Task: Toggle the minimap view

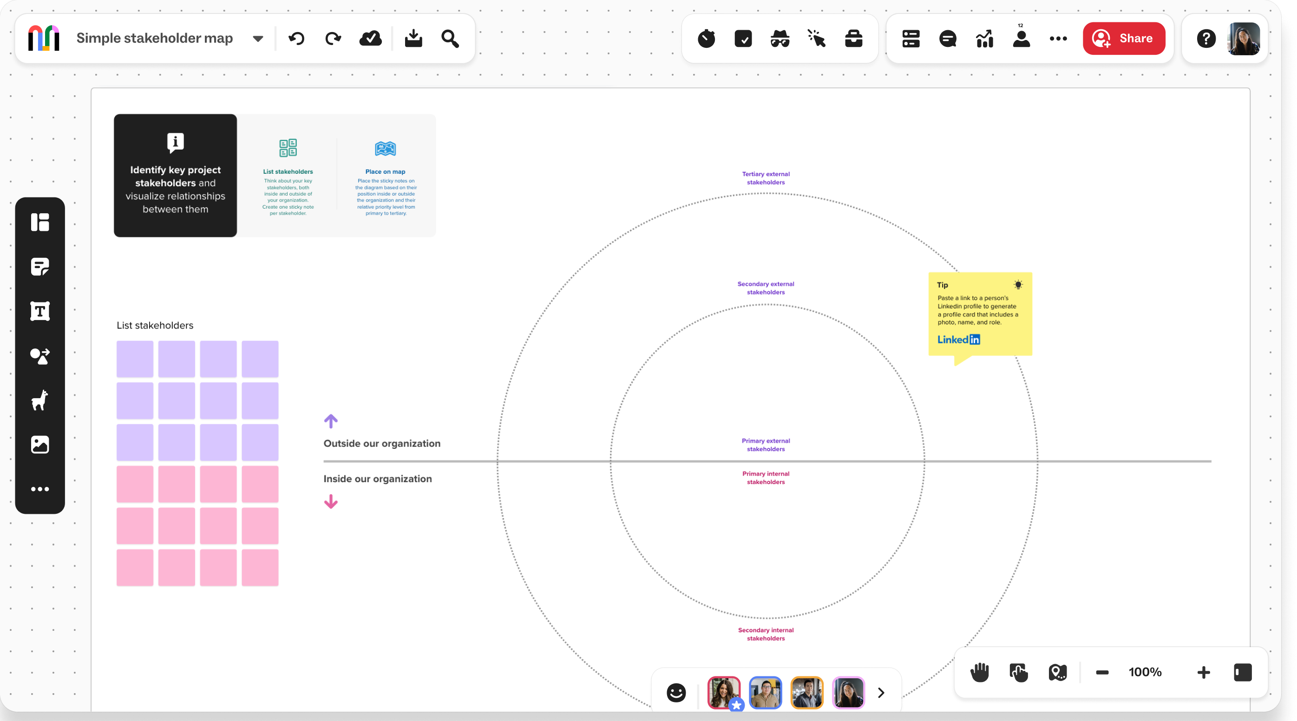Action: pos(1058,672)
